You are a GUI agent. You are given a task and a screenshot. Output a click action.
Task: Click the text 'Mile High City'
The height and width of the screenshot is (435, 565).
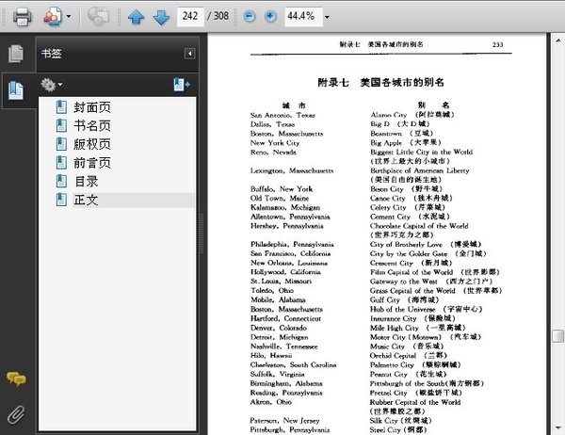[x=395, y=328]
